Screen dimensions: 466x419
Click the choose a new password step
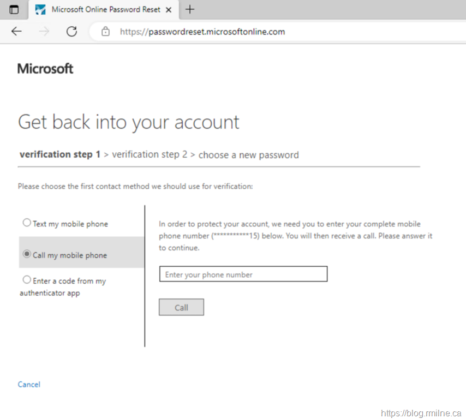click(x=248, y=155)
